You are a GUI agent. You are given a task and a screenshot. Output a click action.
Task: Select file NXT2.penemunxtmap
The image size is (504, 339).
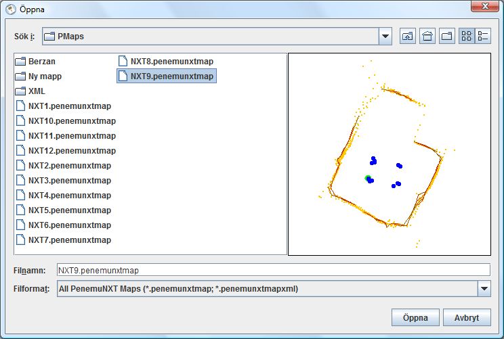point(63,165)
